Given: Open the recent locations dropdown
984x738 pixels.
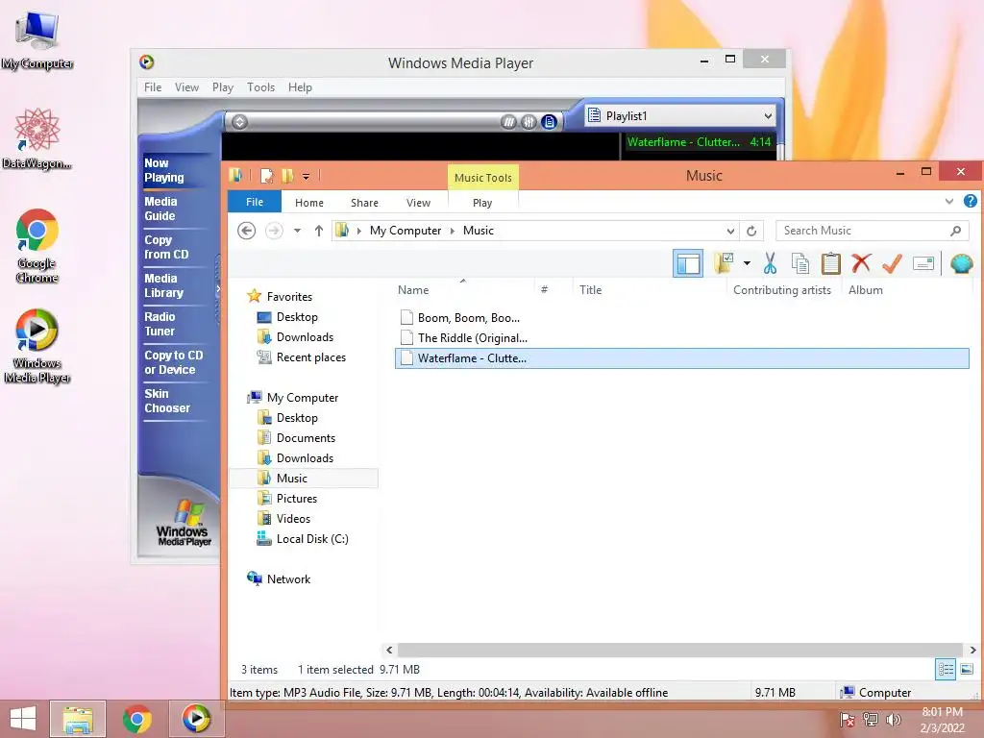Looking at the screenshot, I should (297, 231).
